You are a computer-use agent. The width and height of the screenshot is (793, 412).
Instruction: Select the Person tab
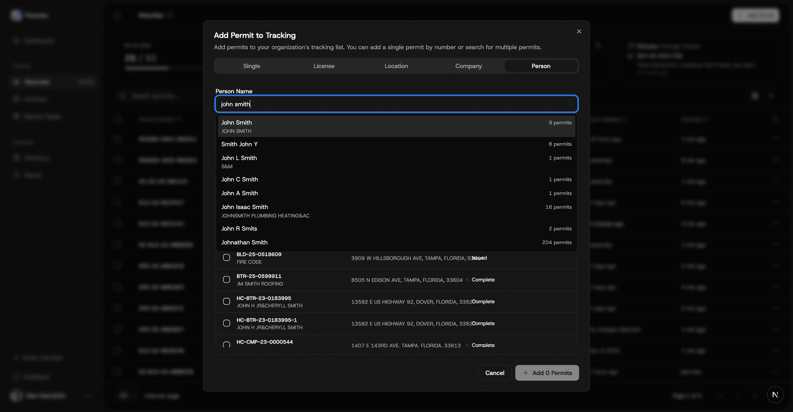(x=540, y=66)
